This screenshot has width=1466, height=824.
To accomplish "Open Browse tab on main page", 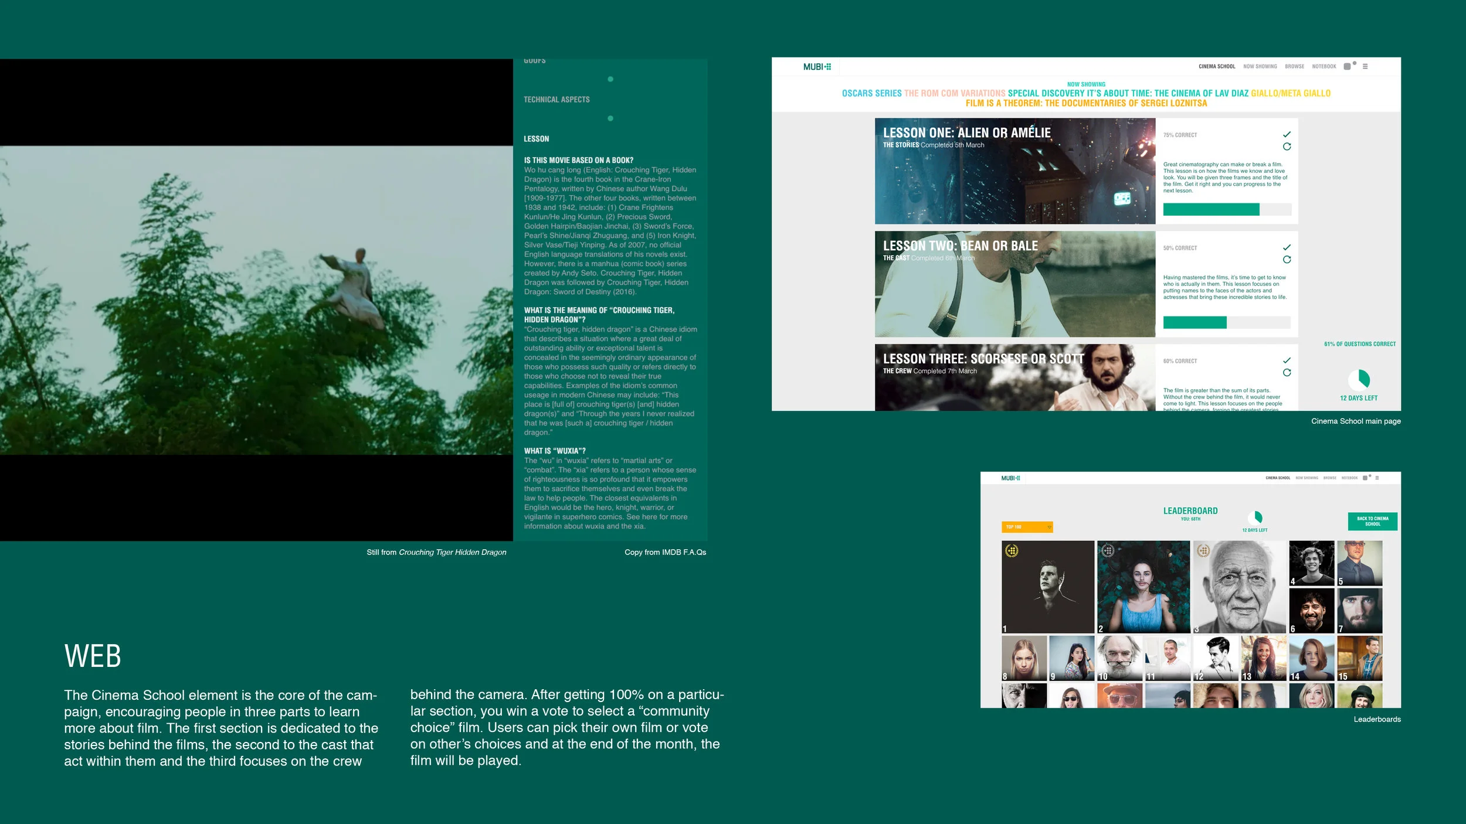I will click(x=1294, y=67).
